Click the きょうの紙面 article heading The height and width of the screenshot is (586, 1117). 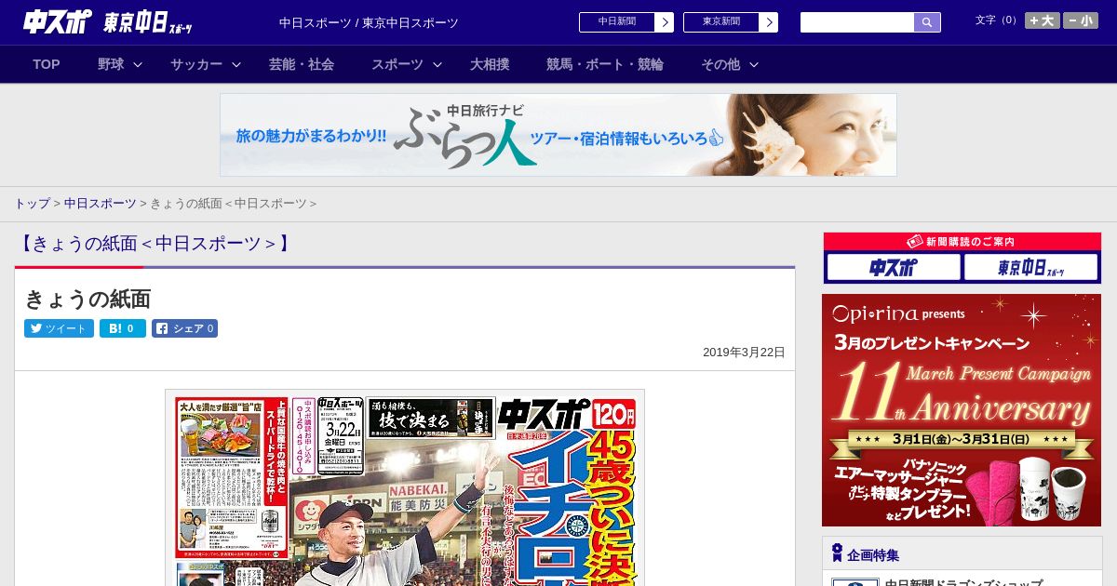coord(87,299)
